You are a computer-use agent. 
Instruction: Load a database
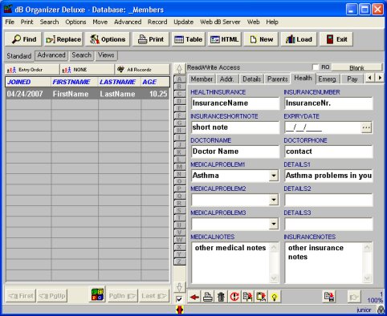[299, 39]
